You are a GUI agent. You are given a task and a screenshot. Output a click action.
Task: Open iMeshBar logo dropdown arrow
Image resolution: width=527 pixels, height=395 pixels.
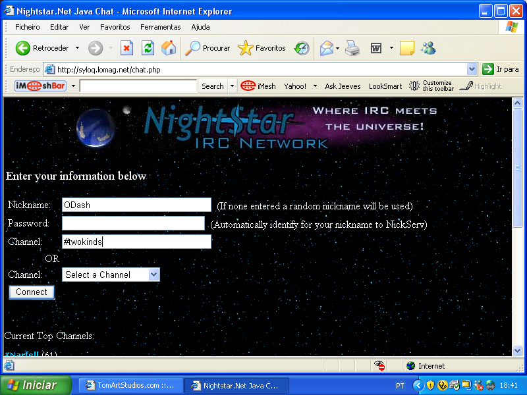point(73,86)
